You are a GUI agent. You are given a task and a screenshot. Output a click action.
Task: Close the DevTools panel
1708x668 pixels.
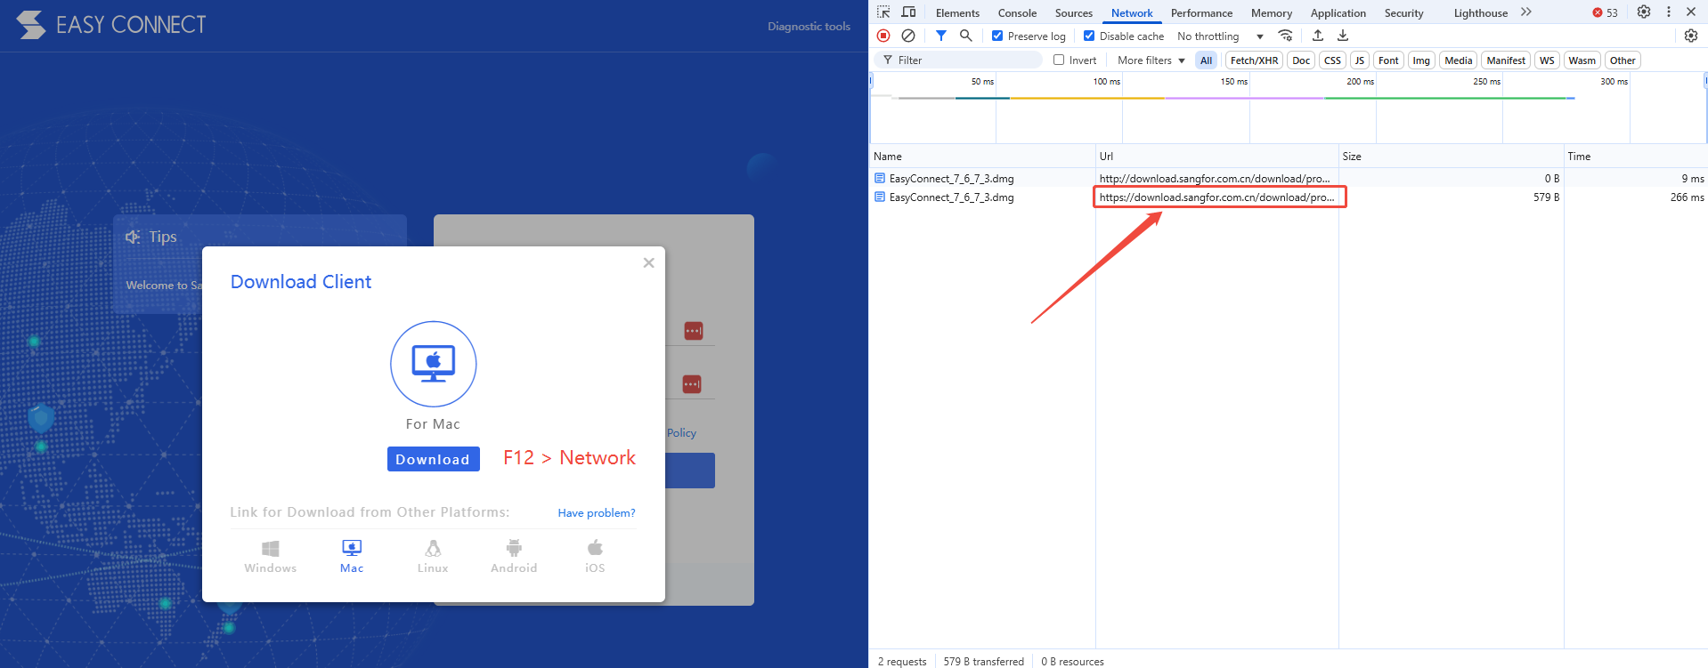click(1691, 12)
